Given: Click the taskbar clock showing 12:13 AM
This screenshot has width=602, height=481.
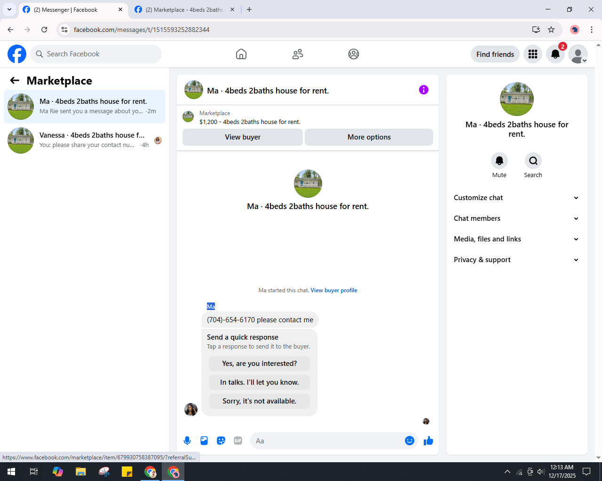Looking at the screenshot, I should pyautogui.click(x=562, y=472).
